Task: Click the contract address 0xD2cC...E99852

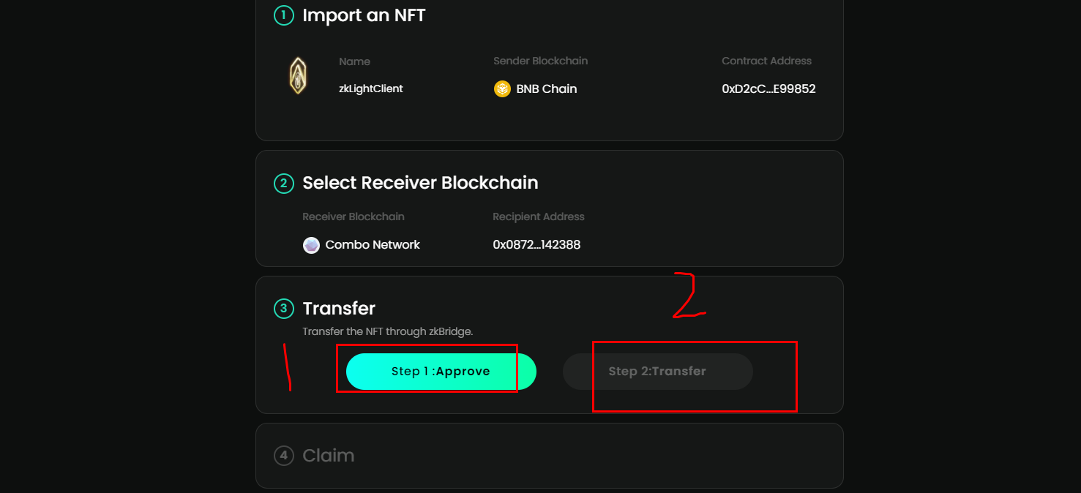Action: coord(768,89)
